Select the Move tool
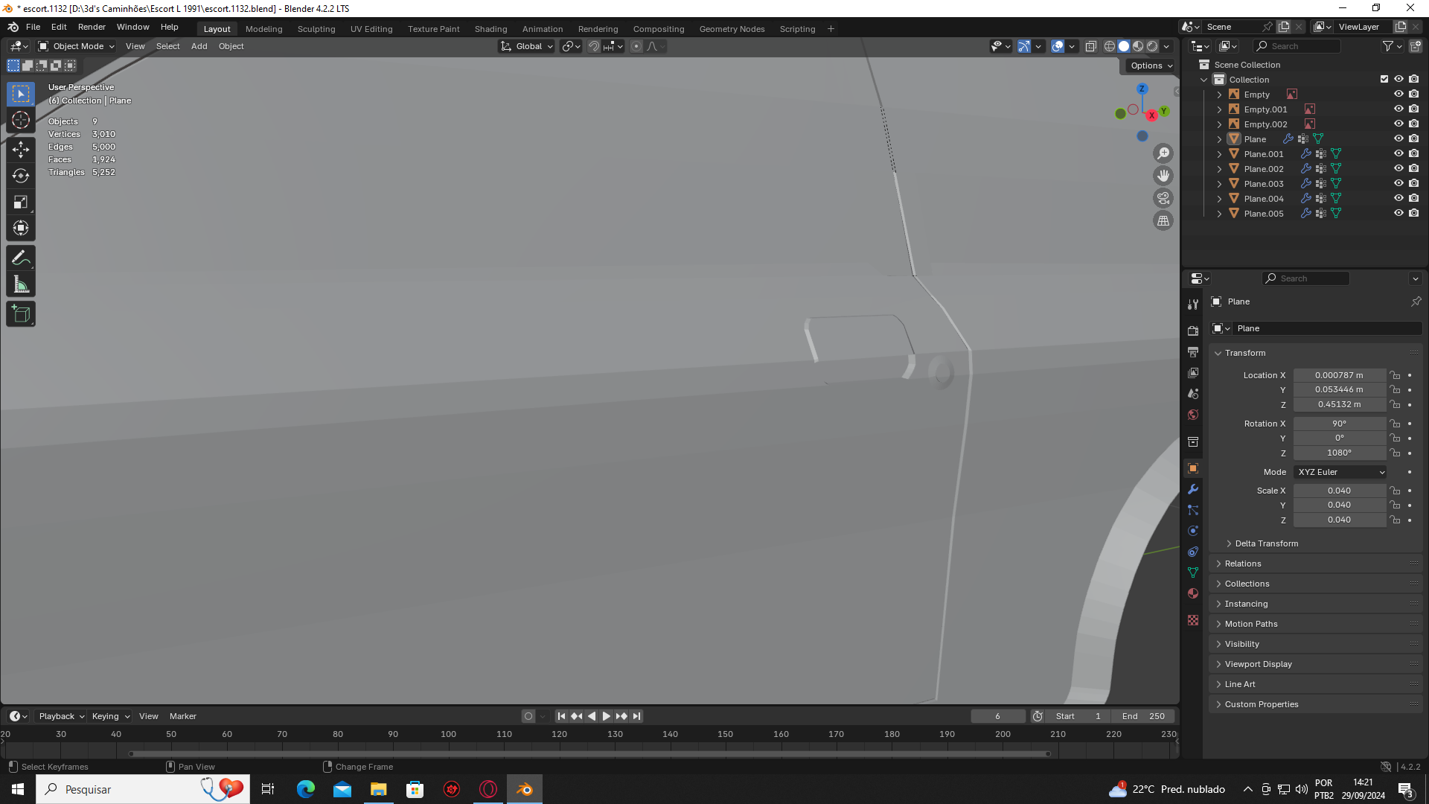 [21, 150]
